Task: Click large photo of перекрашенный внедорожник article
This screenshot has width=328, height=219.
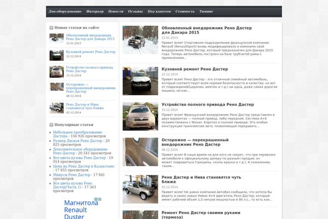Action: (x=140, y=152)
